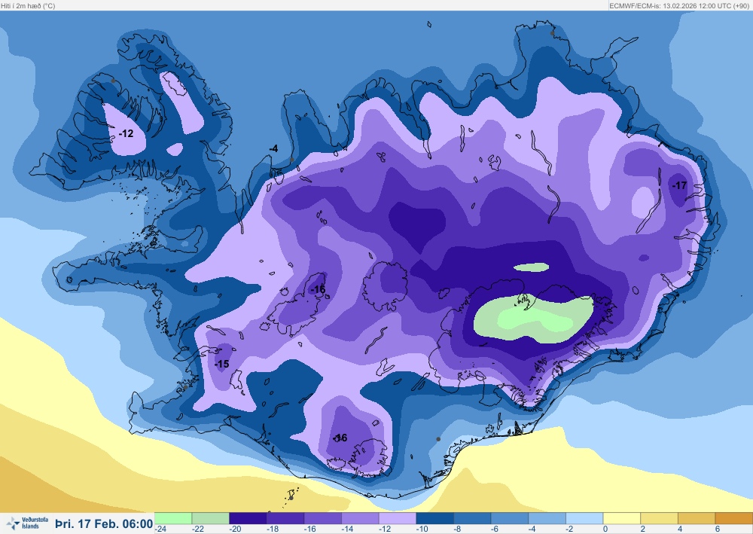Pick legend swatch between -2 and 0
Image resolution: width=753 pixels, height=534 pixels.
click(584, 518)
